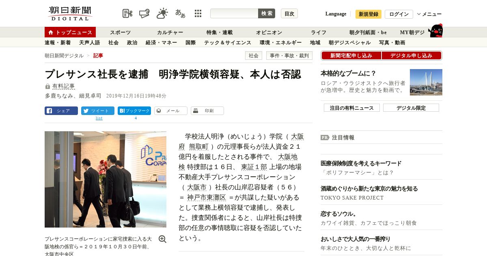
Task: Go to 朝デジスペシャル section
Action: coord(349,42)
